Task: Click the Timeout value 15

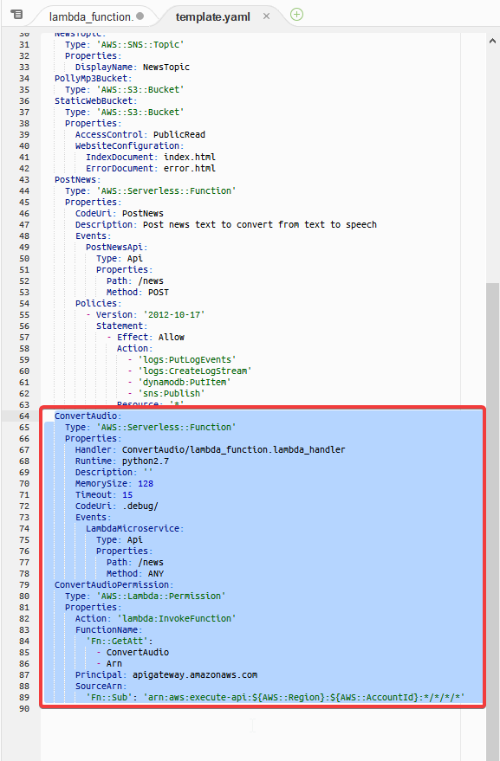Action: [127, 494]
